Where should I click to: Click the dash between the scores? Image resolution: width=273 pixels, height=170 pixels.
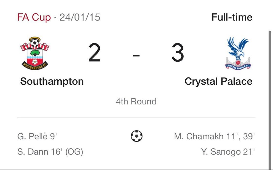click(x=136, y=55)
